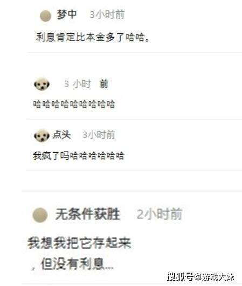Click the 2小时前 timestamp next to 无条件获胜
Image resolution: width=242 pixels, height=286 pixels.
pos(160,214)
